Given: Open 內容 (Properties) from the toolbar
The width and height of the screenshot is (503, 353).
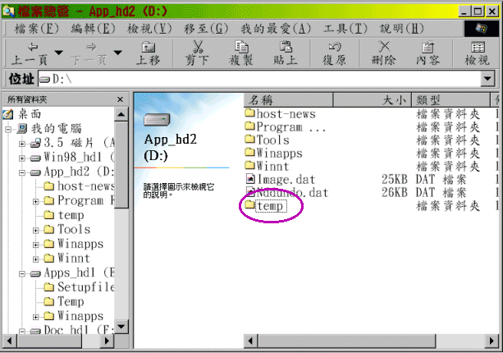Looking at the screenshot, I should coord(428,48).
